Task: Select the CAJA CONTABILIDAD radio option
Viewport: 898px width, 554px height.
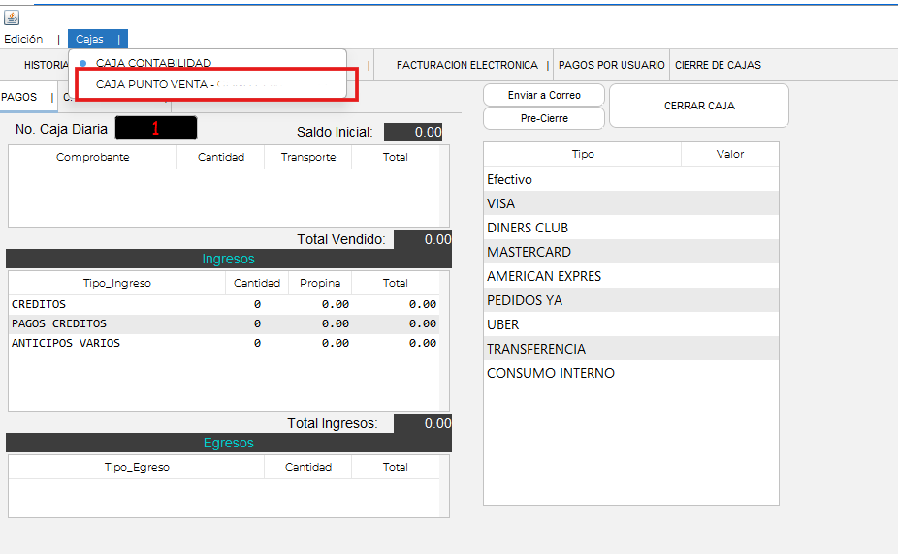Action: pyautogui.click(x=152, y=63)
